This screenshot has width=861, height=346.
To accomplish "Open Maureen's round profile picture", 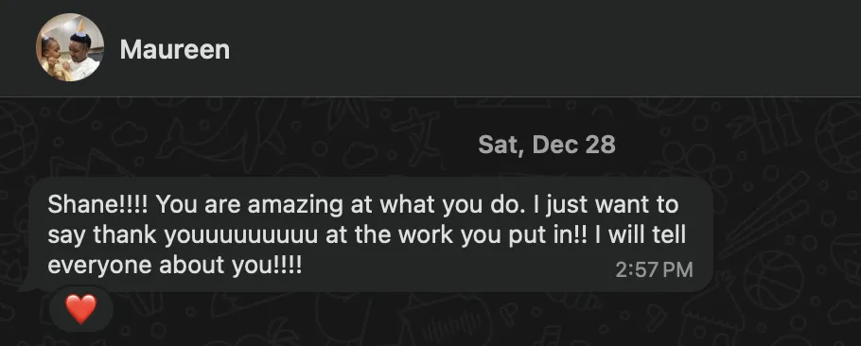I will click(70, 47).
